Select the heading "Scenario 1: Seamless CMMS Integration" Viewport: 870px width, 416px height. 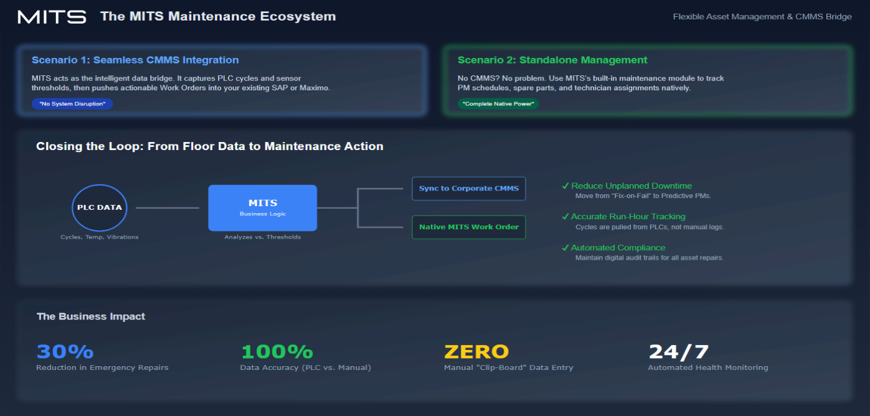pos(135,60)
